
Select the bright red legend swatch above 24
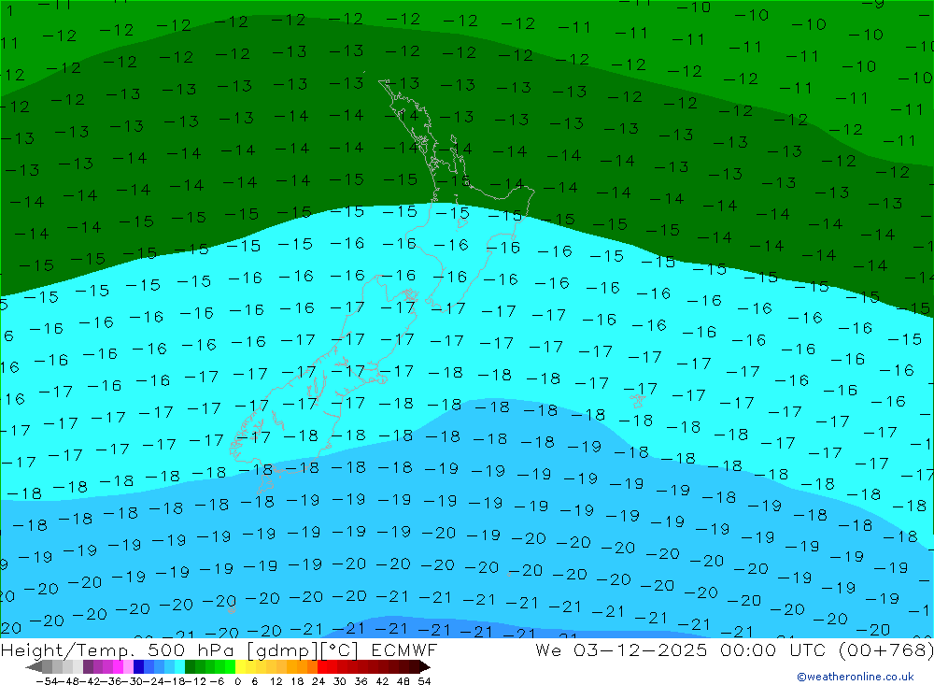322,667
